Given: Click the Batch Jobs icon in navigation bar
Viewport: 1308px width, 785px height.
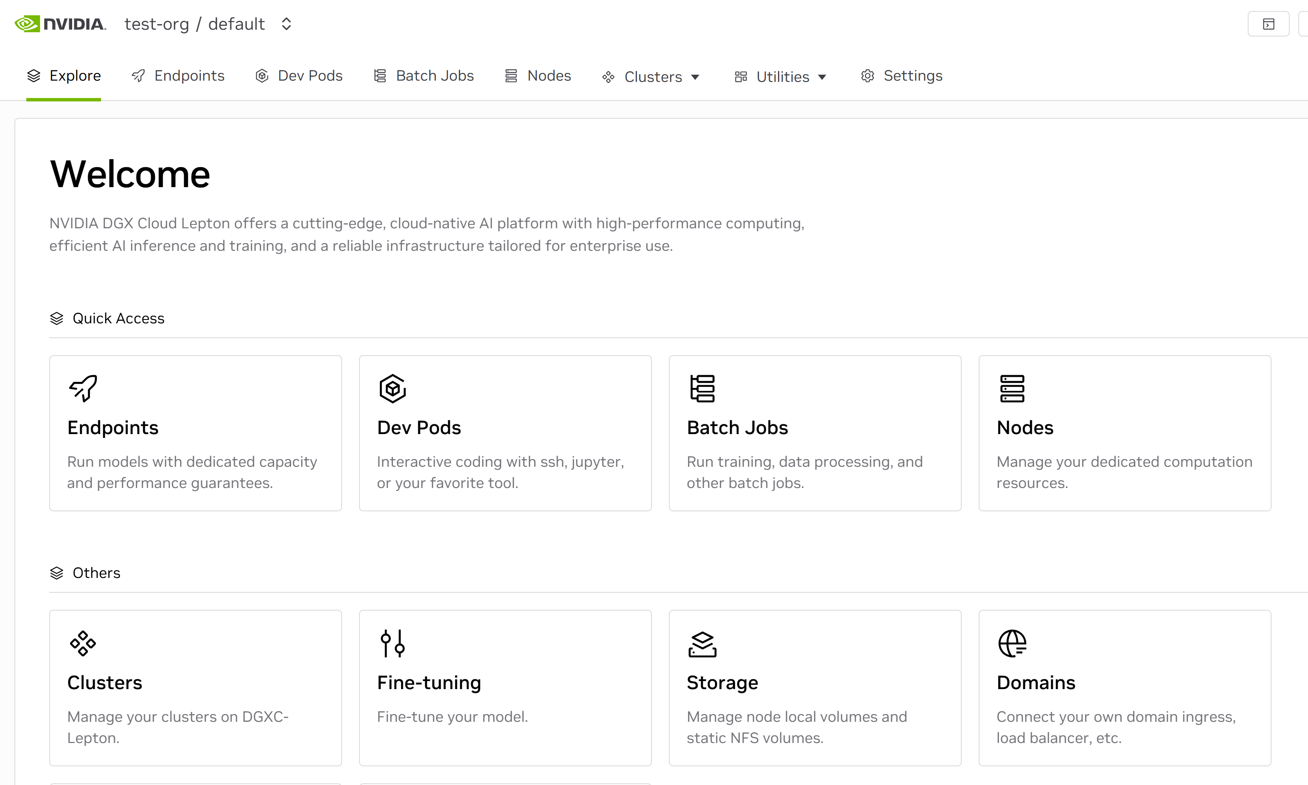Looking at the screenshot, I should pyautogui.click(x=380, y=76).
